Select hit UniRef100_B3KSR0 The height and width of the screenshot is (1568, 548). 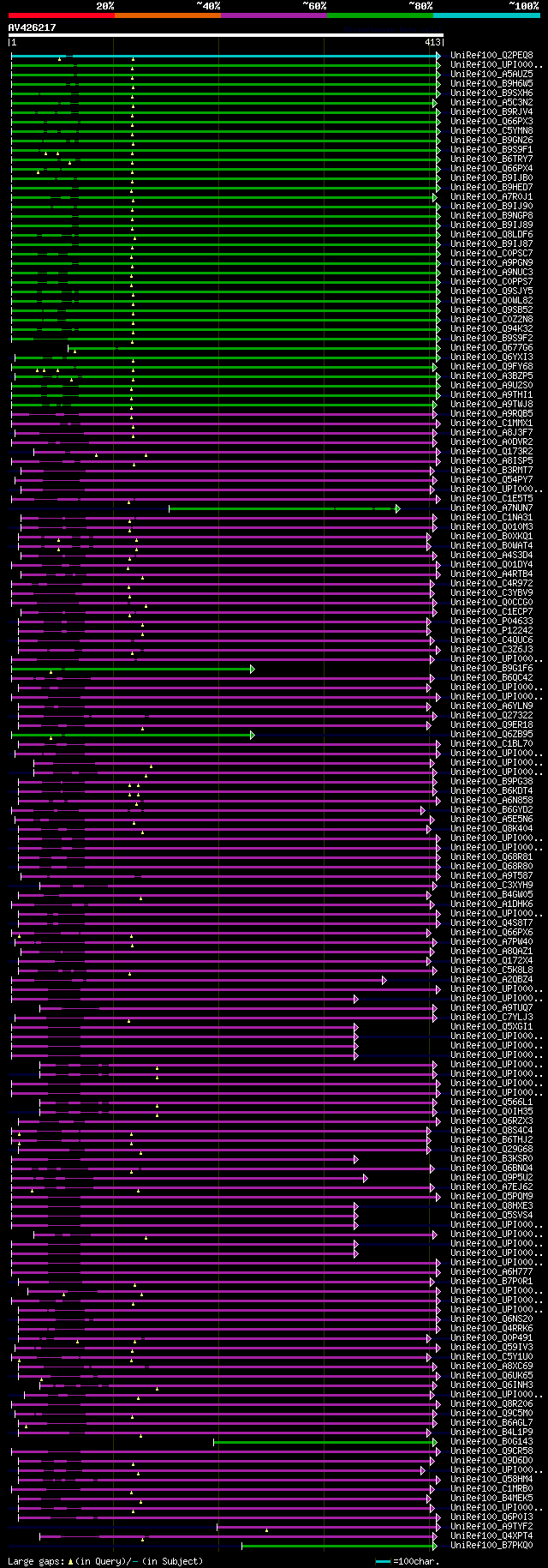[491, 1158]
